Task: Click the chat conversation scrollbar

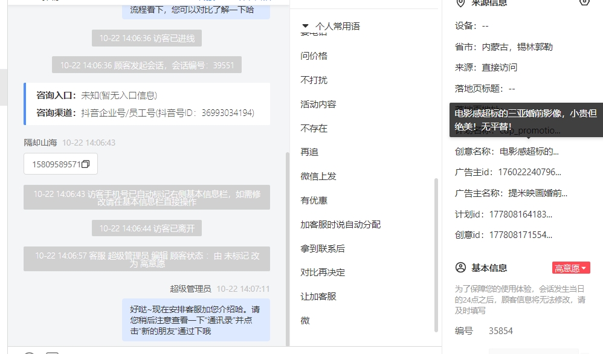Action: pos(287,249)
